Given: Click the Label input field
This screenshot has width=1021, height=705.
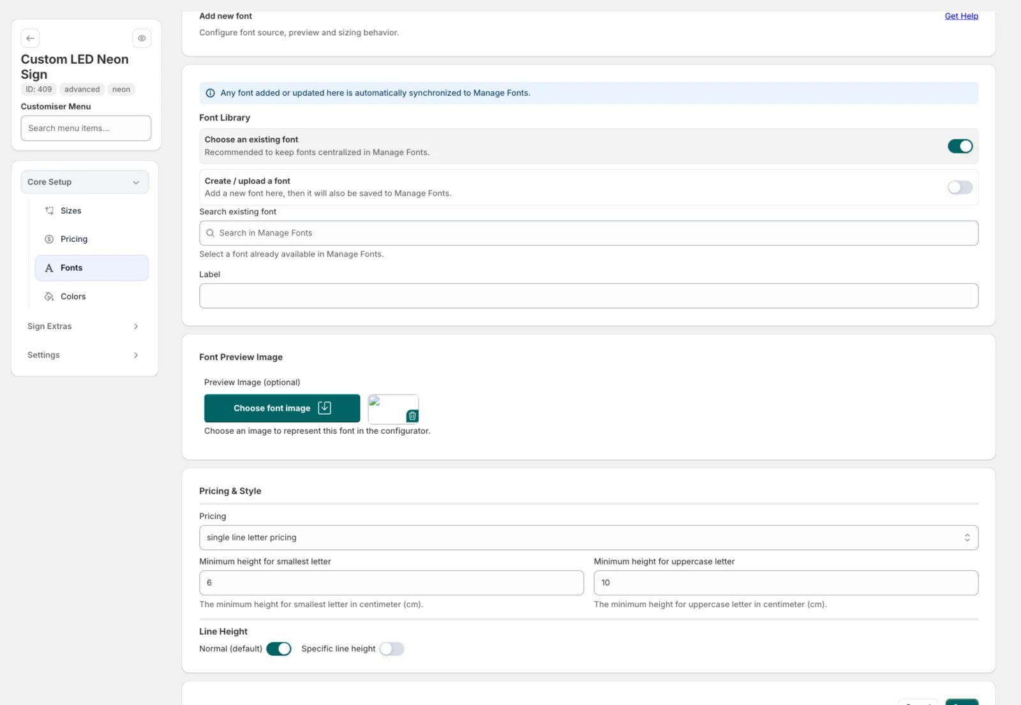Looking at the screenshot, I should coord(588,296).
